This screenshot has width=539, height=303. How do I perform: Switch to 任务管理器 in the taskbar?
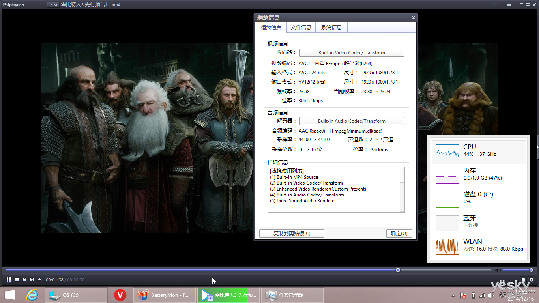click(x=292, y=295)
